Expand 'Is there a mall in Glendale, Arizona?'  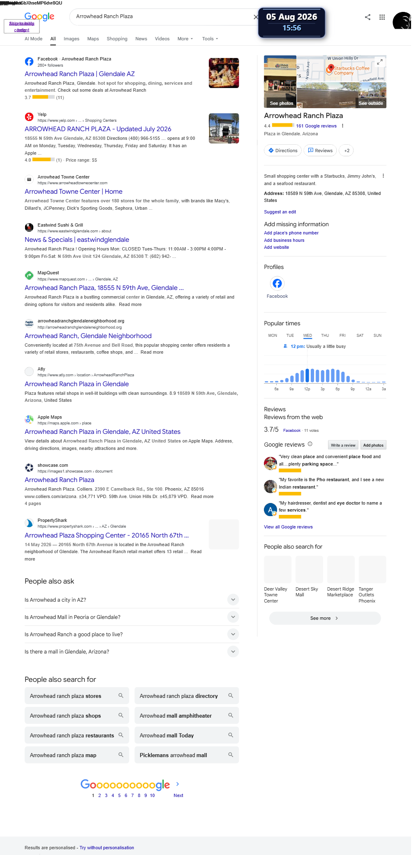[233, 651]
